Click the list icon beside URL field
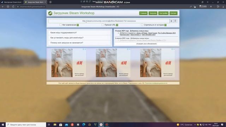 point(171,21)
